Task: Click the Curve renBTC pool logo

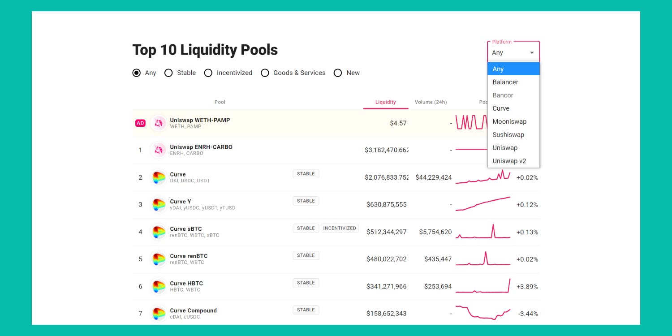Action: tap(159, 259)
